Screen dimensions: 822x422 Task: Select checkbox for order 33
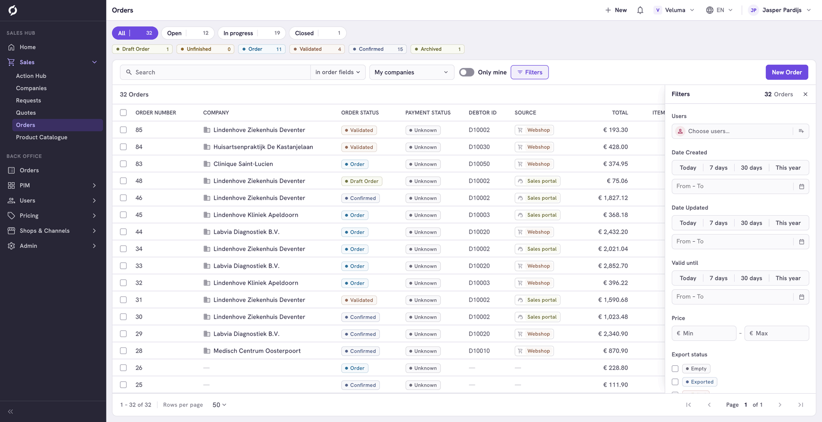[x=123, y=266]
